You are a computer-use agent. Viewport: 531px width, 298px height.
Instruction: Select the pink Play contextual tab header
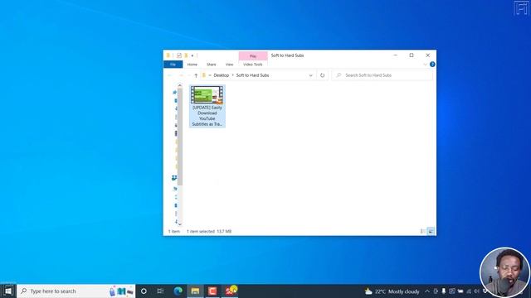[x=253, y=55]
